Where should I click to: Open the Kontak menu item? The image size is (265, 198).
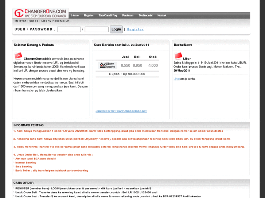(x=162, y=15)
